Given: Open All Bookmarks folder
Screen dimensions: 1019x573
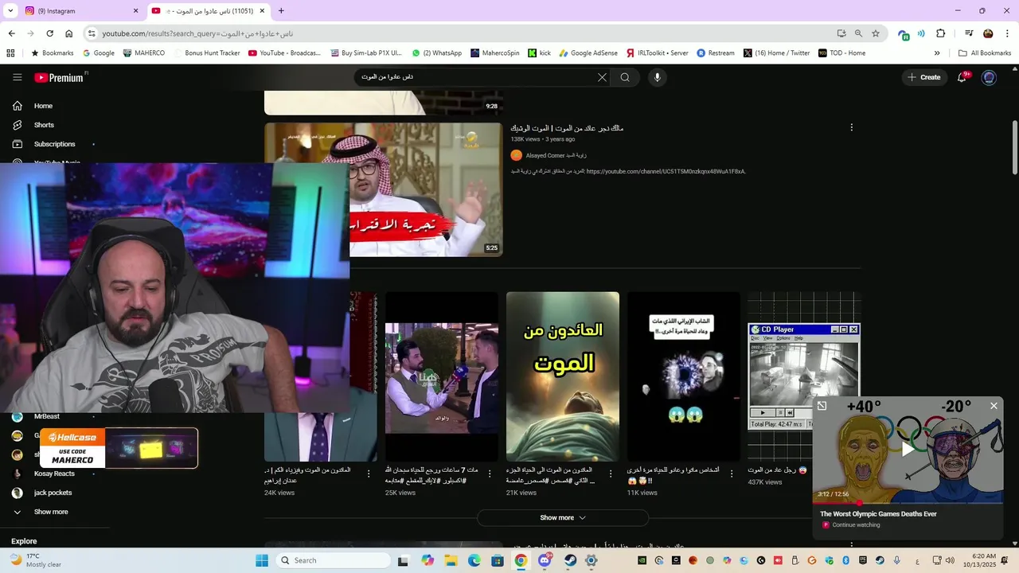Looking at the screenshot, I should (x=985, y=53).
